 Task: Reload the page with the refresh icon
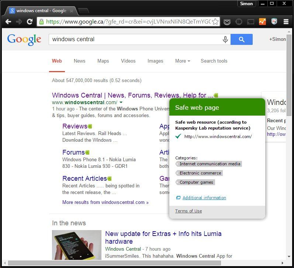[30, 22]
